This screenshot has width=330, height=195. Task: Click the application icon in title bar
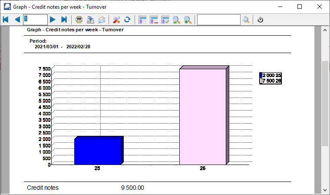(7, 7)
